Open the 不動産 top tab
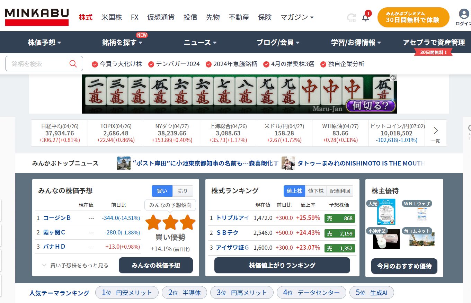This screenshot has height=303, width=471. click(239, 17)
